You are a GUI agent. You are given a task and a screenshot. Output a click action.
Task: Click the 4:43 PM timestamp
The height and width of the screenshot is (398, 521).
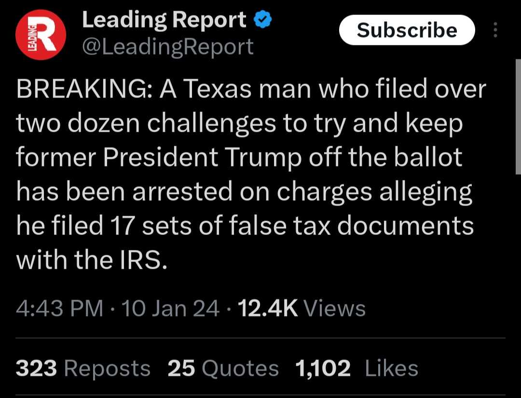[x=59, y=308]
